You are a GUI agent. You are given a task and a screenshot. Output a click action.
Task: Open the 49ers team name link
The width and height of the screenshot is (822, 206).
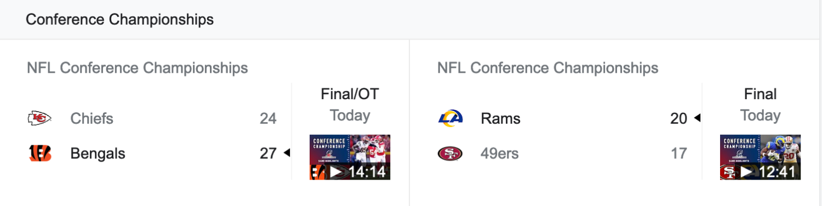pos(500,154)
